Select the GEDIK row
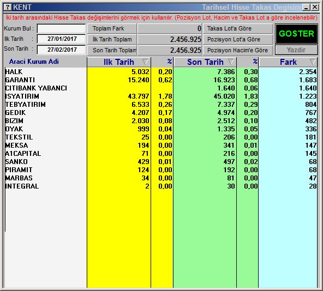This screenshot has height=291, width=323. click(x=161, y=113)
